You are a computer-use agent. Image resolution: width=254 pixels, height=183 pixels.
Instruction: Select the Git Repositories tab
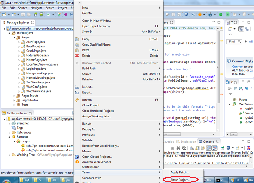tap(17, 113)
